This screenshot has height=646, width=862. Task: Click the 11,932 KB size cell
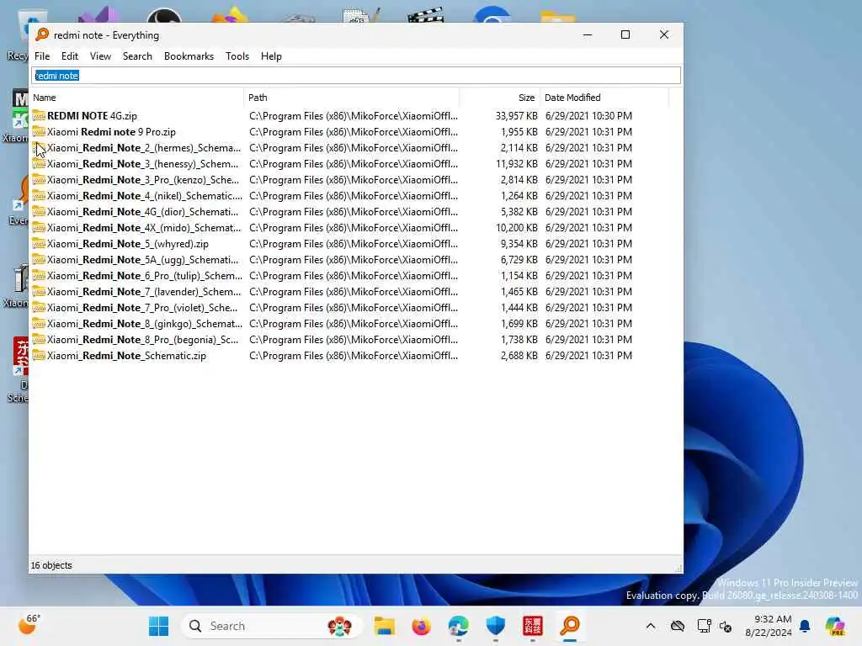click(x=516, y=164)
